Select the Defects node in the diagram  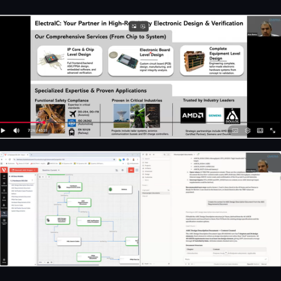pyautogui.click(x=121, y=189)
